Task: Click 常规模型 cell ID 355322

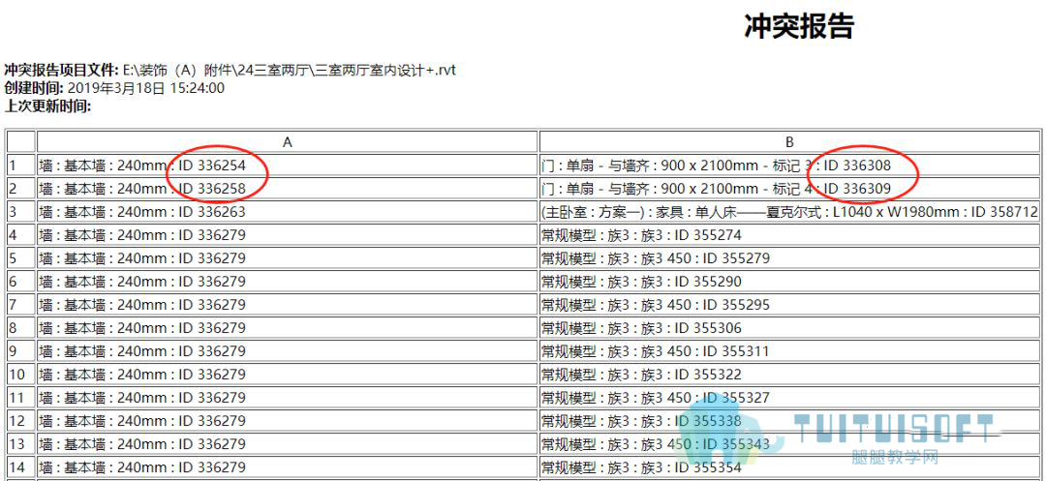Action: pos(789,375)
